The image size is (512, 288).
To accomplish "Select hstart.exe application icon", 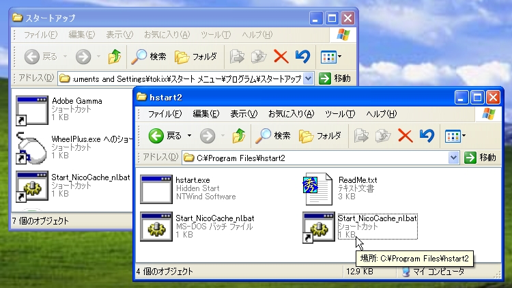I will 156,189.
